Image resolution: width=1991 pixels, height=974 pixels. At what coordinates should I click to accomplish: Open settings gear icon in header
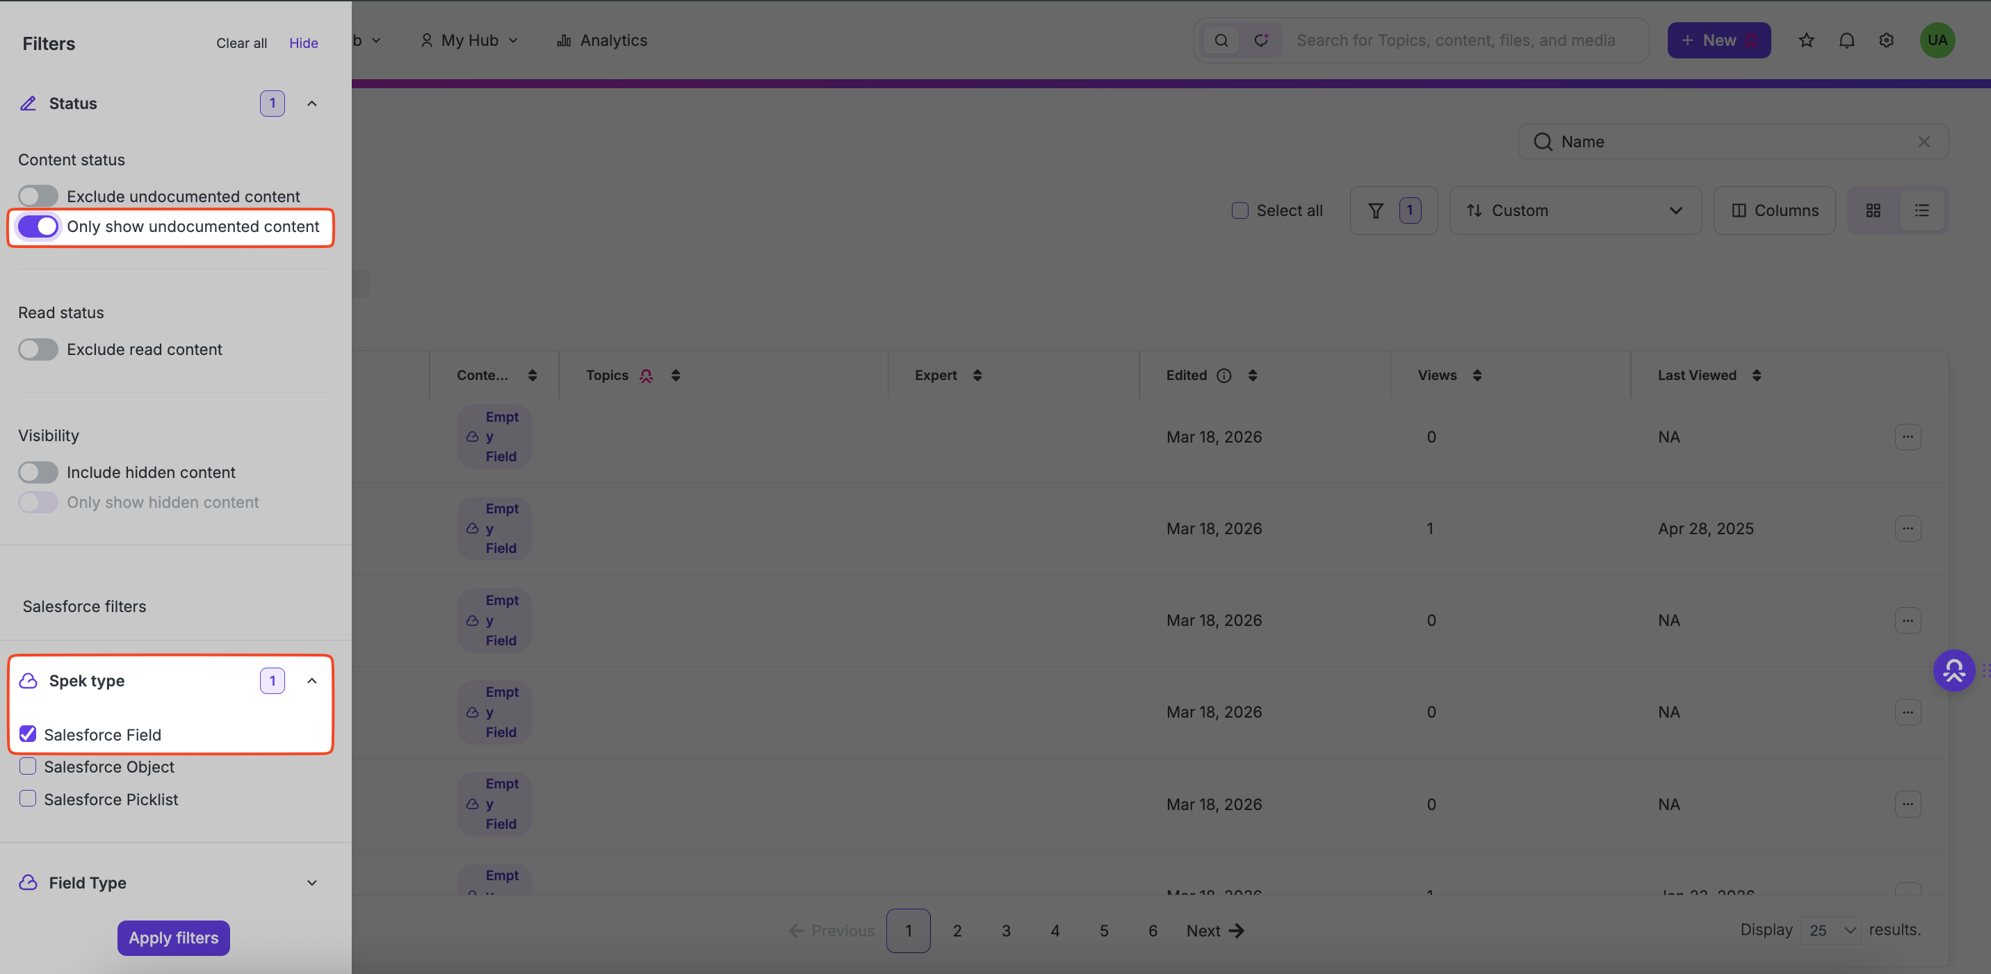[1886, 40]
